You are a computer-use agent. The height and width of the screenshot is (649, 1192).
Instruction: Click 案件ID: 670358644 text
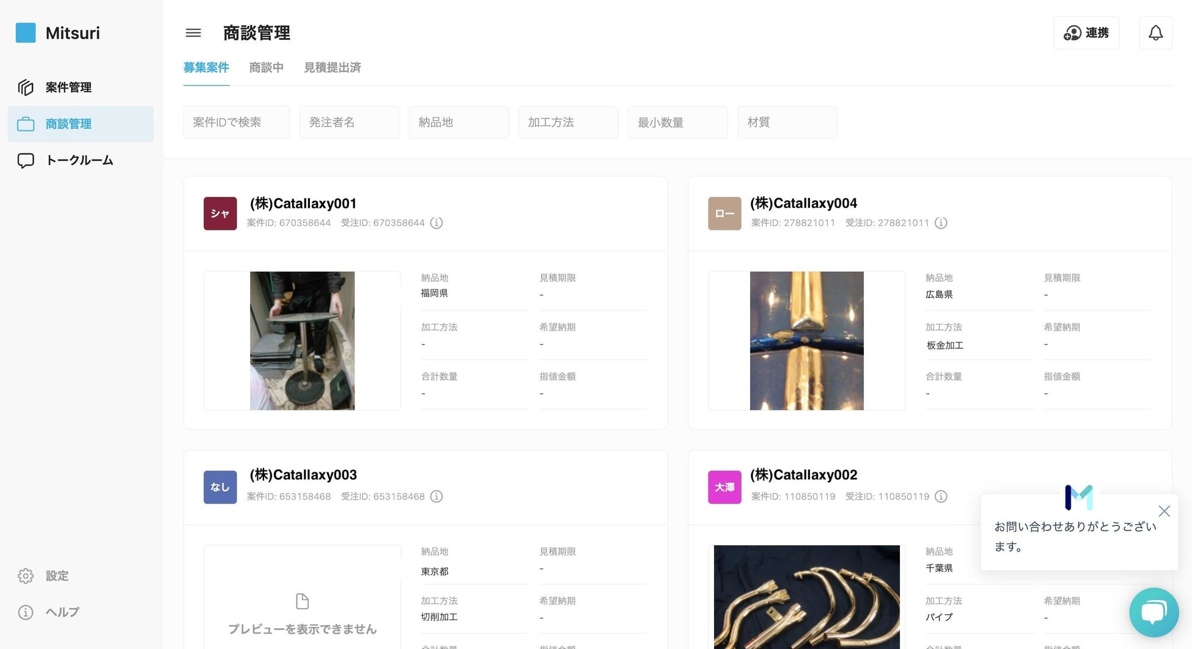click(x=289, y=223)
